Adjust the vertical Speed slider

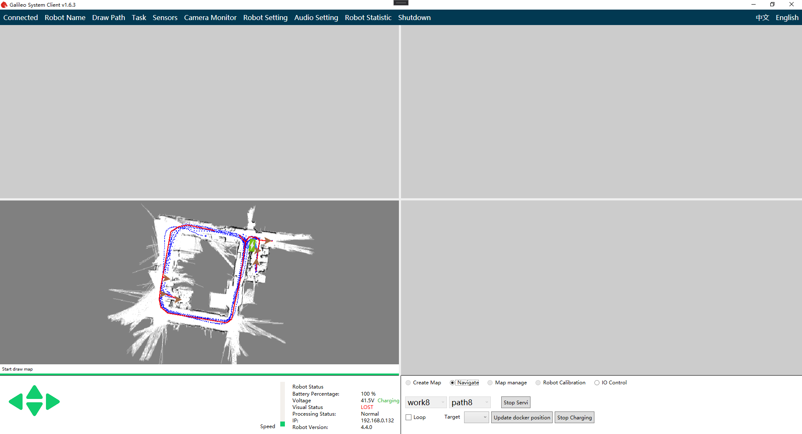click(x=283, y=424)
